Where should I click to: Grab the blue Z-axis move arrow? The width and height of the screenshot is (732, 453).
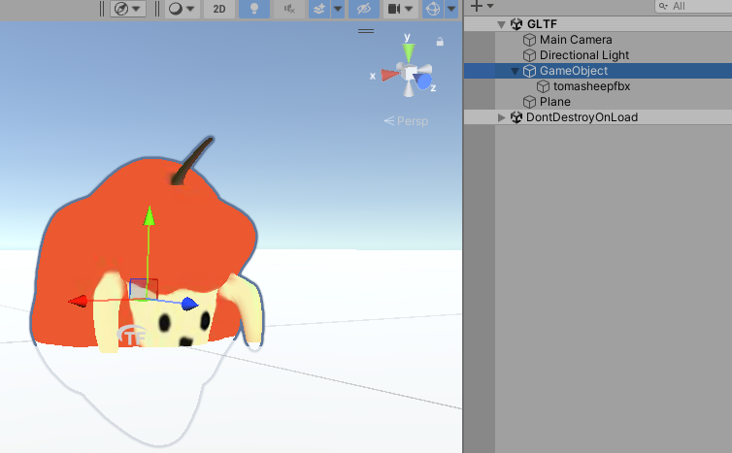coord(189,304)
